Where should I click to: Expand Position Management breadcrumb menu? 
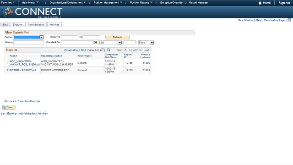108,3
